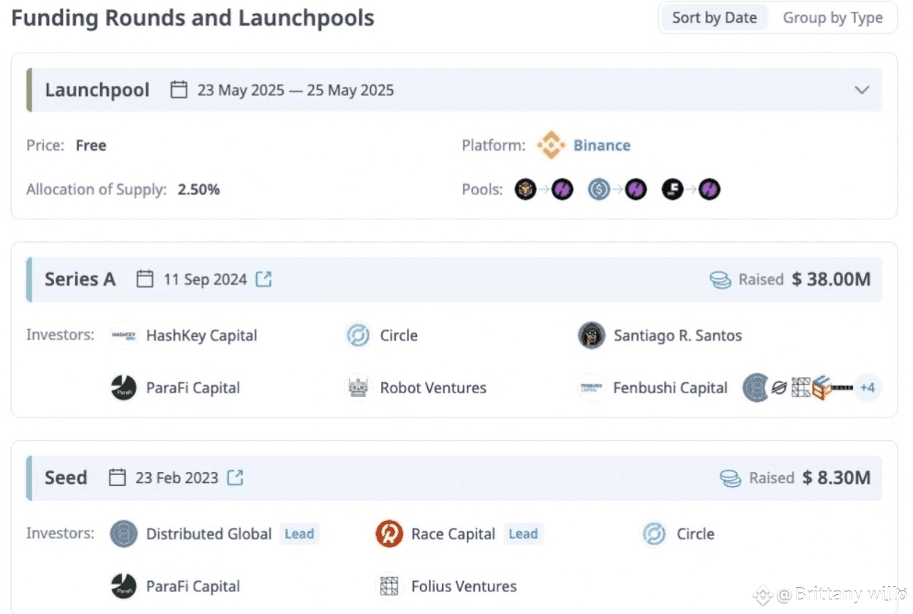Click the purple reward token after blue dollar coin
Screen dimensions: 913x614
click(x=636, y=190)
